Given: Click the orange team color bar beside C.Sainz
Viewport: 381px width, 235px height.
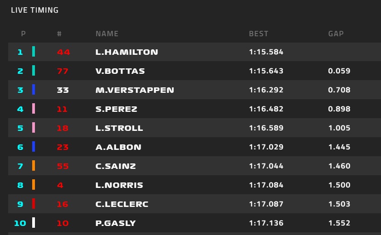Looking at the screenshot, I should tap(34, 166).
